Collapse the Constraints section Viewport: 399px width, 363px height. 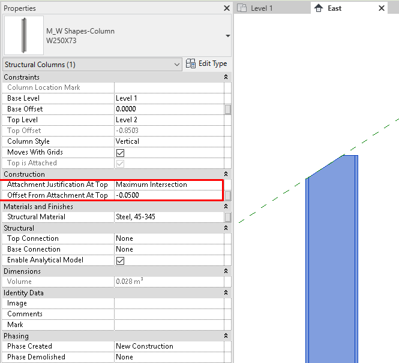[226, 77]
